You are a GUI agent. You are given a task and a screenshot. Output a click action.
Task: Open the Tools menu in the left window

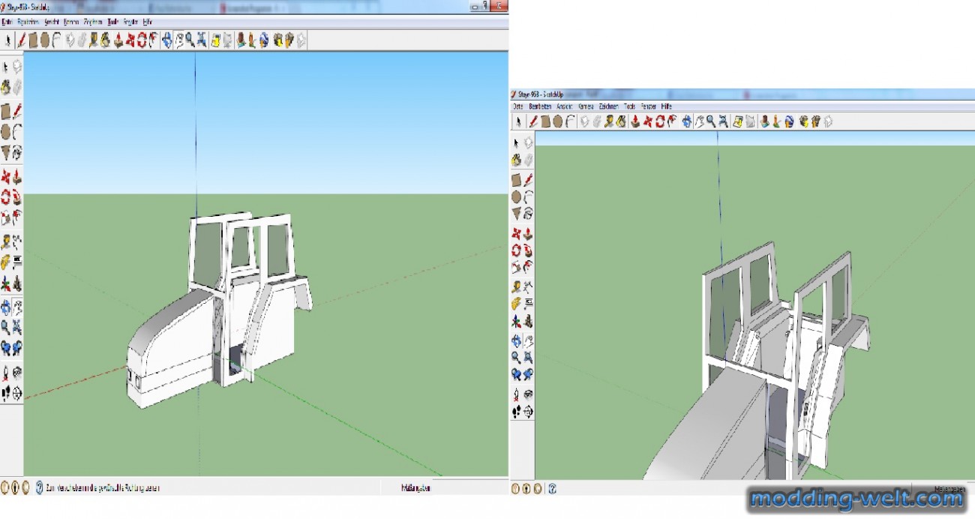point(112,22)
